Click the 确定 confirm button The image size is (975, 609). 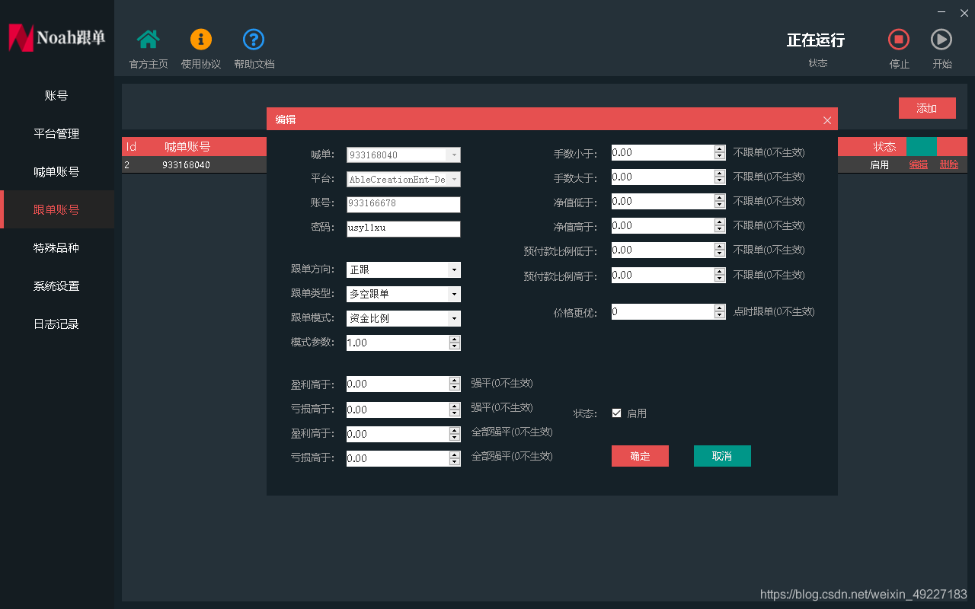[x=640, y=456]
